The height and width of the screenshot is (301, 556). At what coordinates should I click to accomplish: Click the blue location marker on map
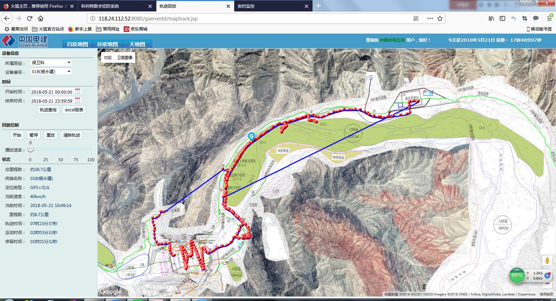pyautogui.click(x=251, y=136)
